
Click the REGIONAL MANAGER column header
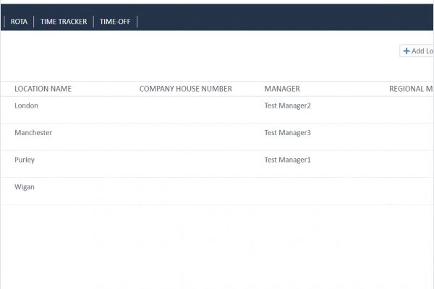point(411,89)
